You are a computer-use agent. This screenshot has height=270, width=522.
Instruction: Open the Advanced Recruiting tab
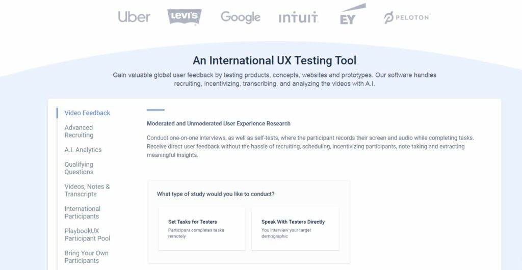pyautogui.click(x=79, y=131)
